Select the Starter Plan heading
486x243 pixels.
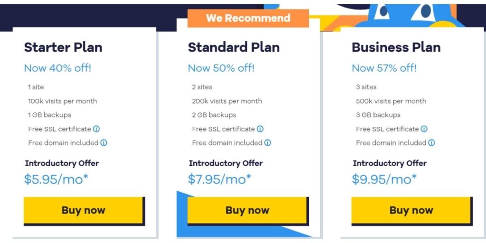(x=63, y=47)
